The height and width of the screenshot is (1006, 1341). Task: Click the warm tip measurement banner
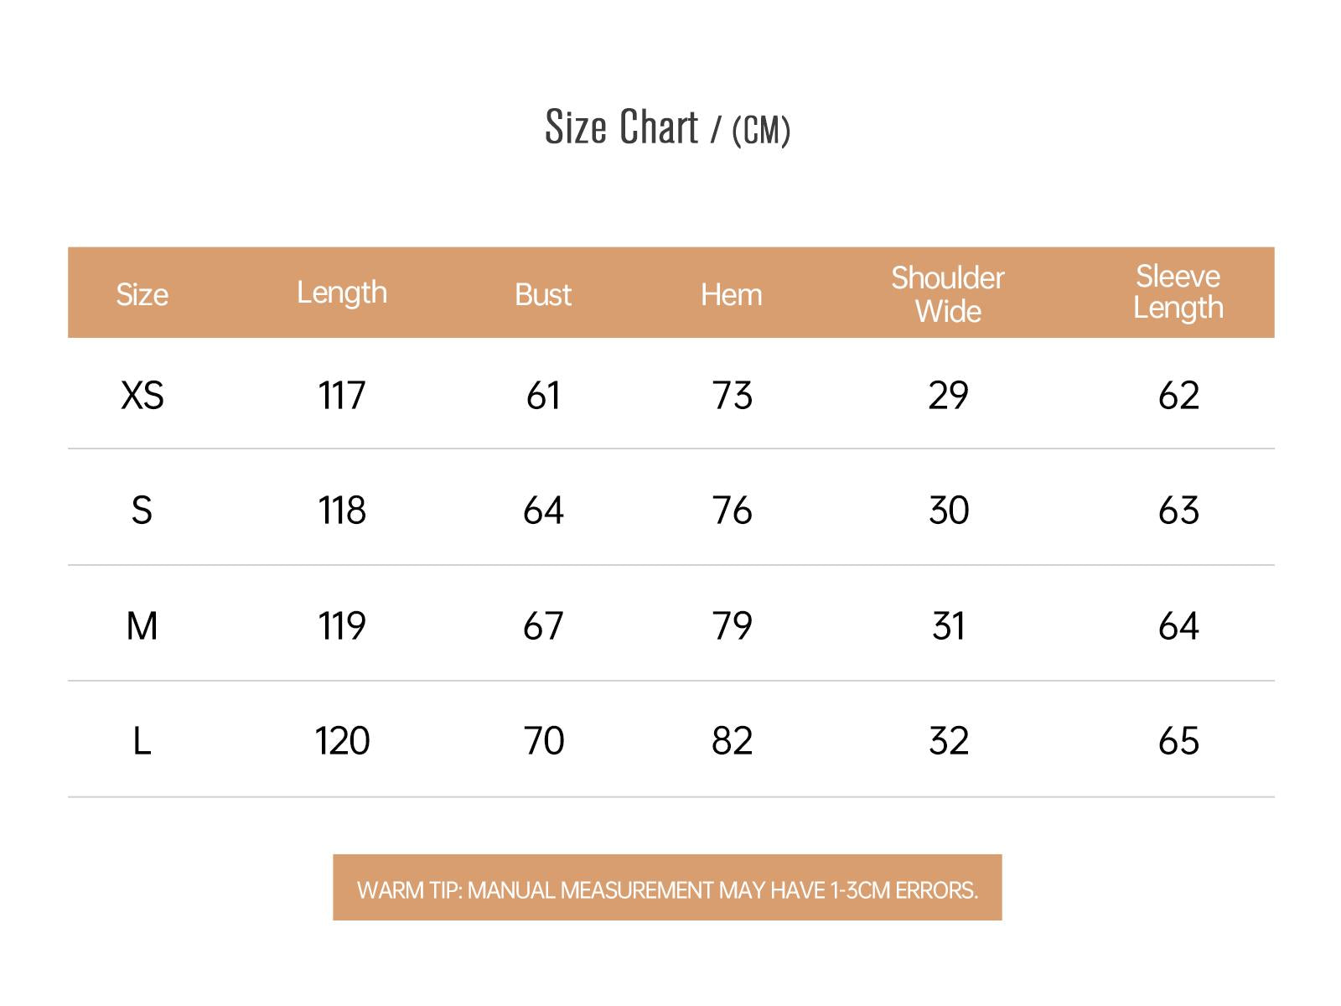667,889
